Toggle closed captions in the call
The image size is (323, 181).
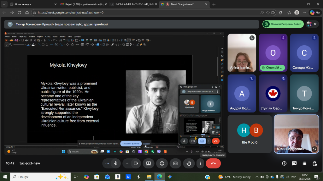pos(175,163)
